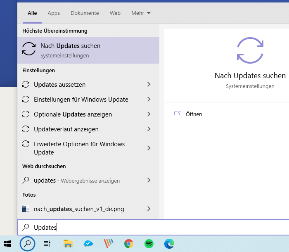Screen dimensions: 289x252
Task: Click the sync icon of the top result
Action: (29, 49)
